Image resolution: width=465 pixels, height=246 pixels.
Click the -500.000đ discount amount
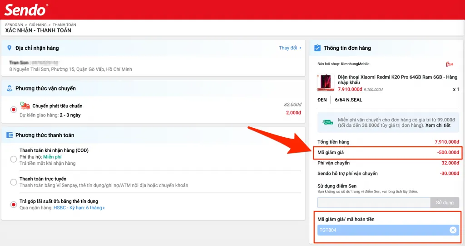click(448, 153)
